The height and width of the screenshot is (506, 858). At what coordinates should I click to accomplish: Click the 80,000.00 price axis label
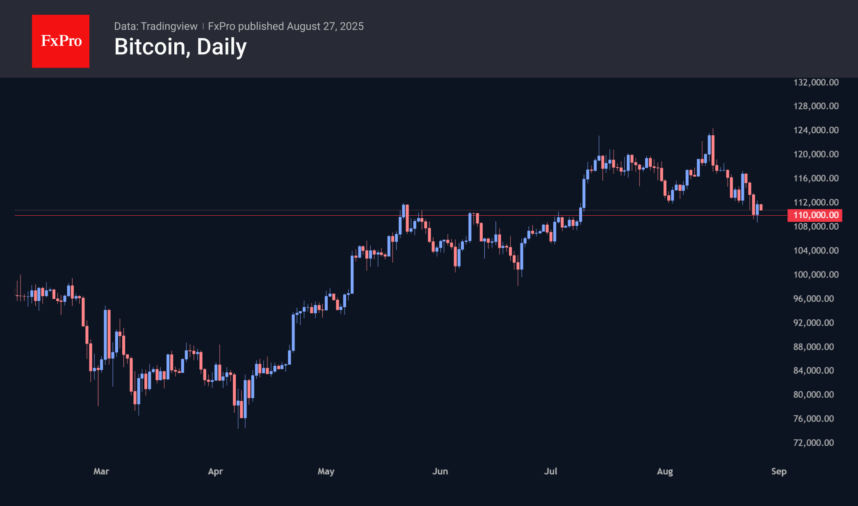point(813,395)
